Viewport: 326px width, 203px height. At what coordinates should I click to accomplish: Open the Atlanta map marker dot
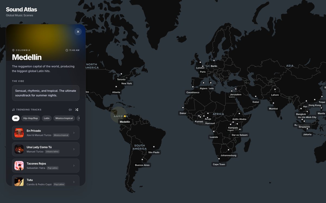click(x=116, y=87)
